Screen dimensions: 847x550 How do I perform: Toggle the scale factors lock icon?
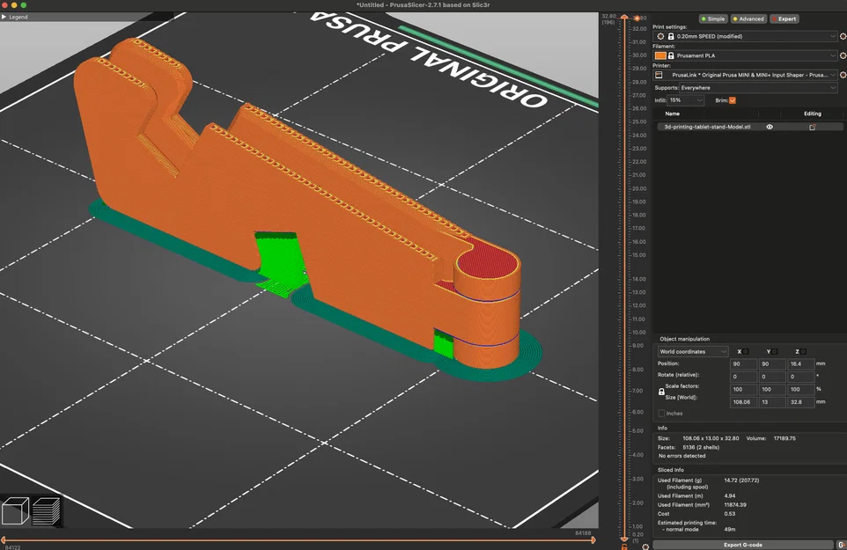(x=662, y=392)
